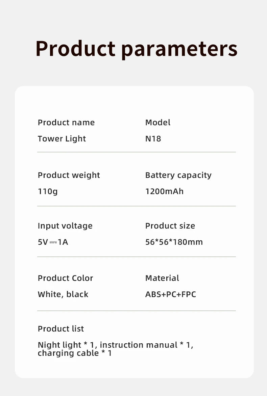Select the '110g' weight value
Screen dimensions: 267x396
pyautogui.click(x=48, y=191)
